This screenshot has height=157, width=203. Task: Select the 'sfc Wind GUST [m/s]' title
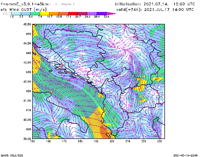pos(23,10)
